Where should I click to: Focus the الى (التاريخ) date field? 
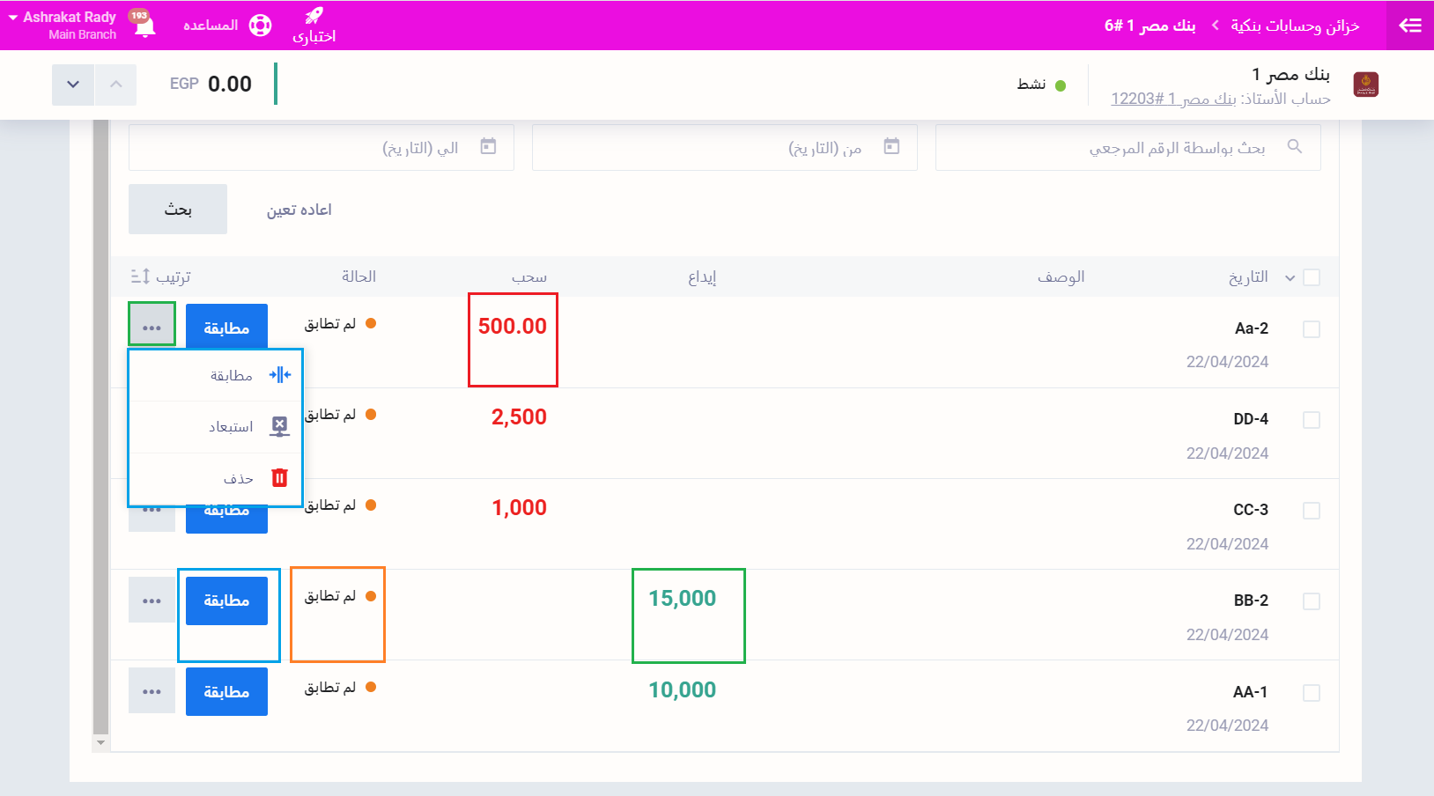click(x=322, y=147)
